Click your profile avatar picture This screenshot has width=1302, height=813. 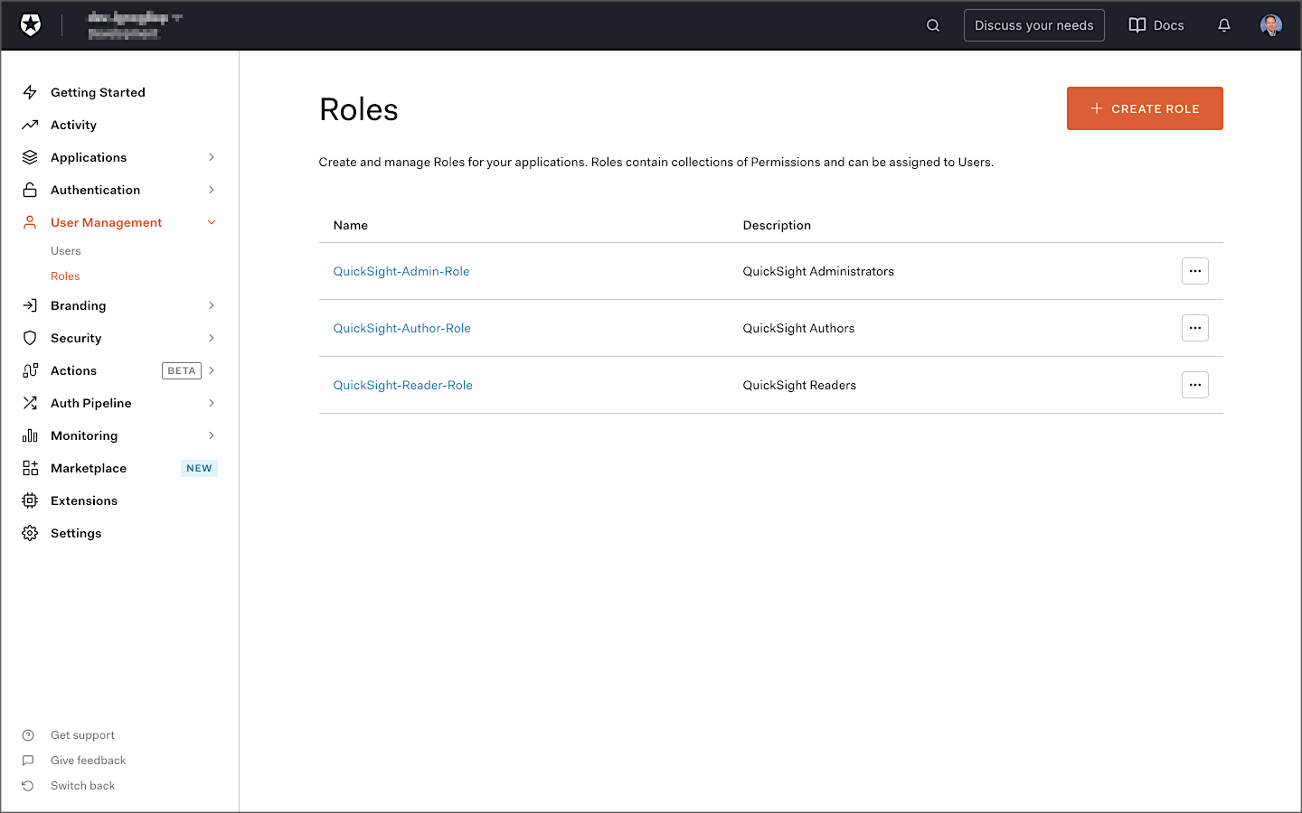[x=1271, y=25]
